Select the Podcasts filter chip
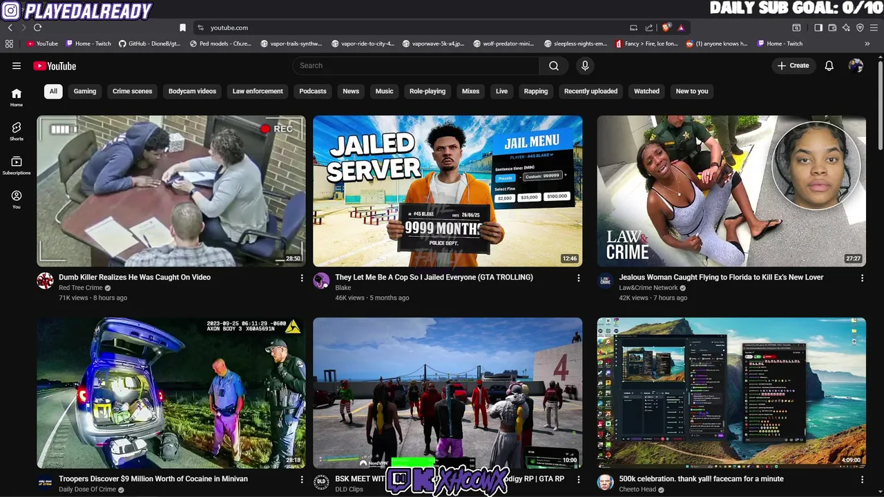884x497 pixels. pos(313,91)
